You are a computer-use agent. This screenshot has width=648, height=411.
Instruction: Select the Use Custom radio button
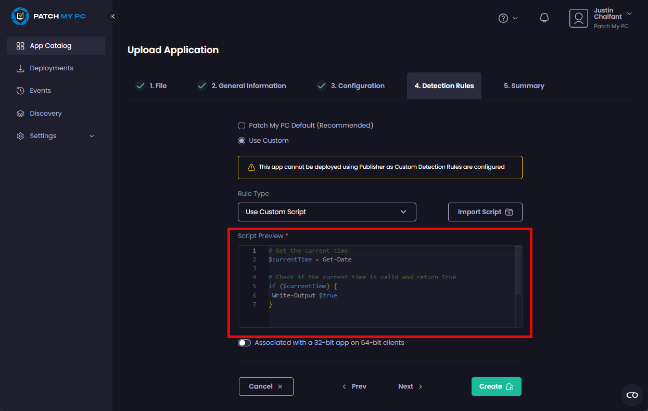point(242,141)
